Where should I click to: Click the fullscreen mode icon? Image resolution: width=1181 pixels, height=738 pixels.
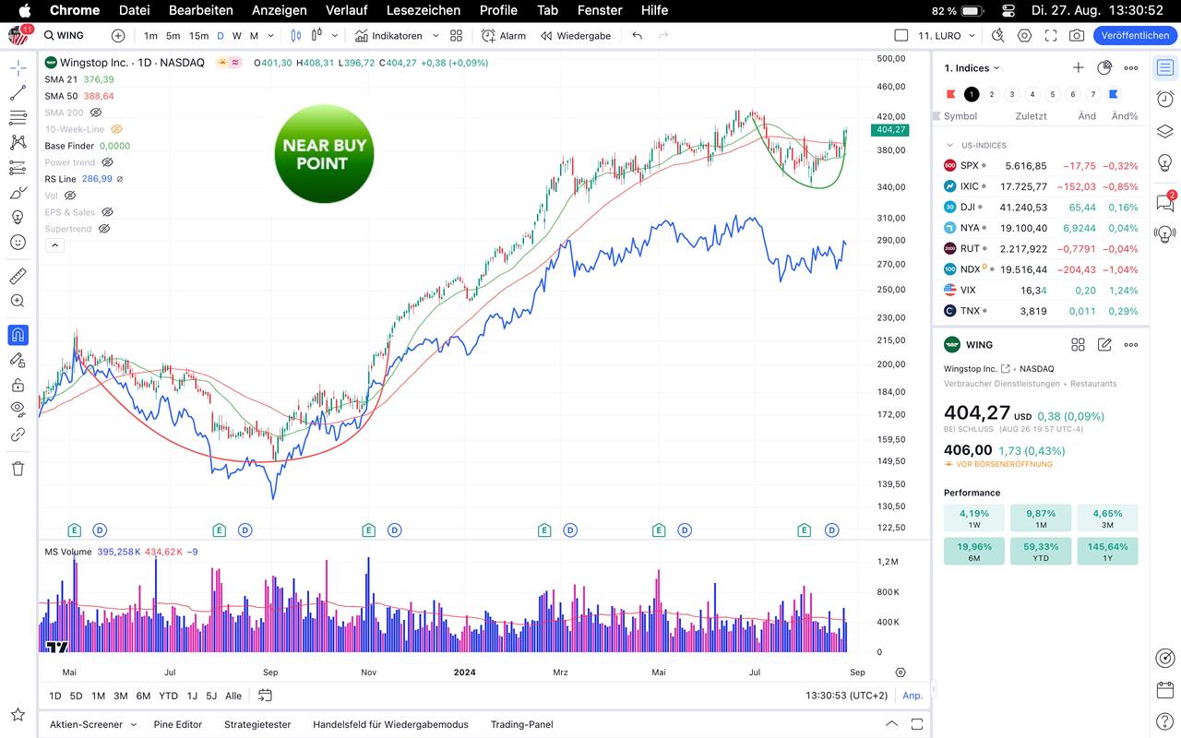1051,35
